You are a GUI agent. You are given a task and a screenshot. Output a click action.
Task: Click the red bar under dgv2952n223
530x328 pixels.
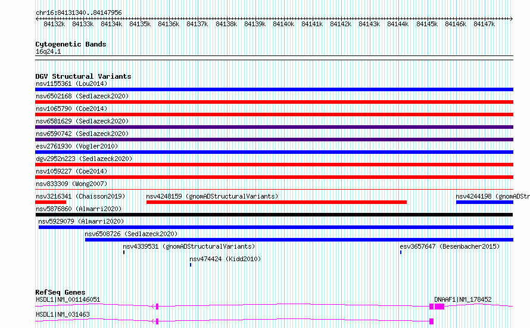click(274, 165)
